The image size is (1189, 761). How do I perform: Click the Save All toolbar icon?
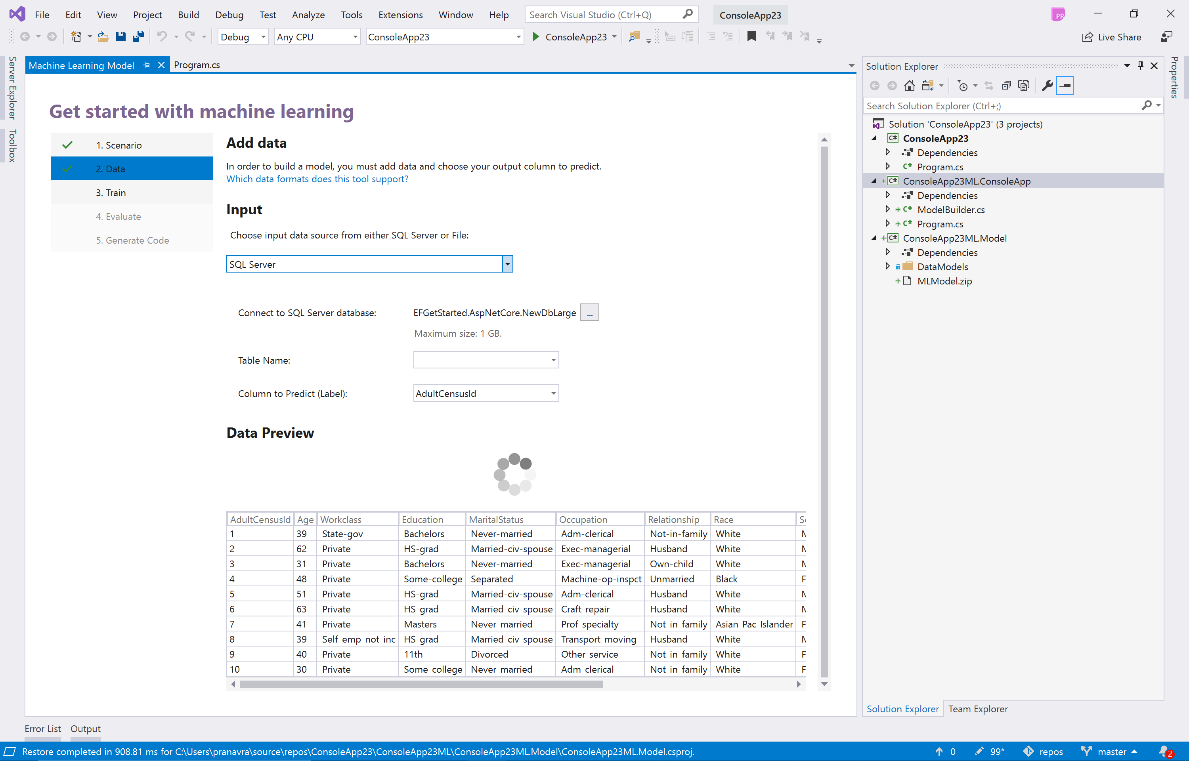138,36
